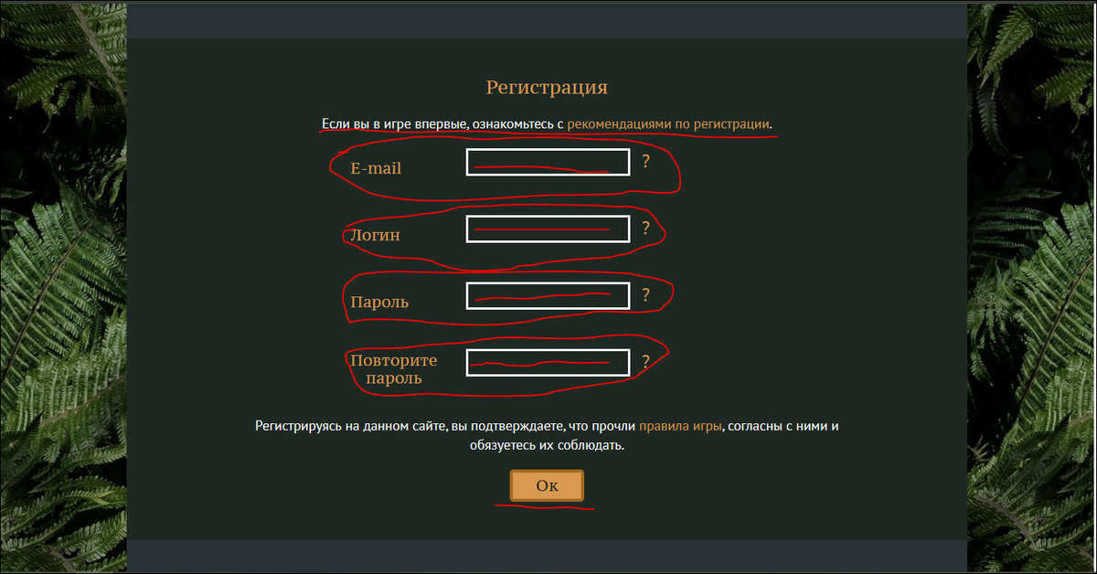
Task: Click the Логин input field
Action: tap(548, 229)
